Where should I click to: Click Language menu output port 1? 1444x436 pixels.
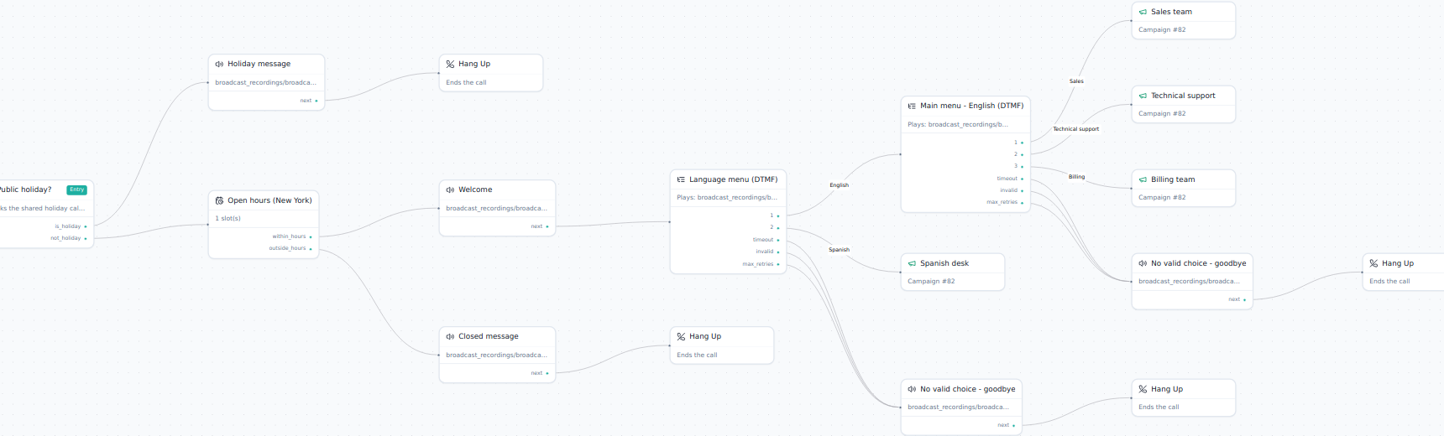point(778,215)
